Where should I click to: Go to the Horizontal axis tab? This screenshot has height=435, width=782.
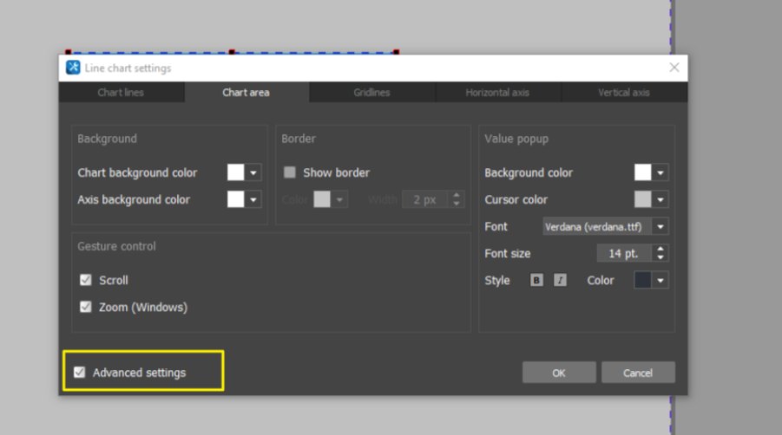[497, 93]
